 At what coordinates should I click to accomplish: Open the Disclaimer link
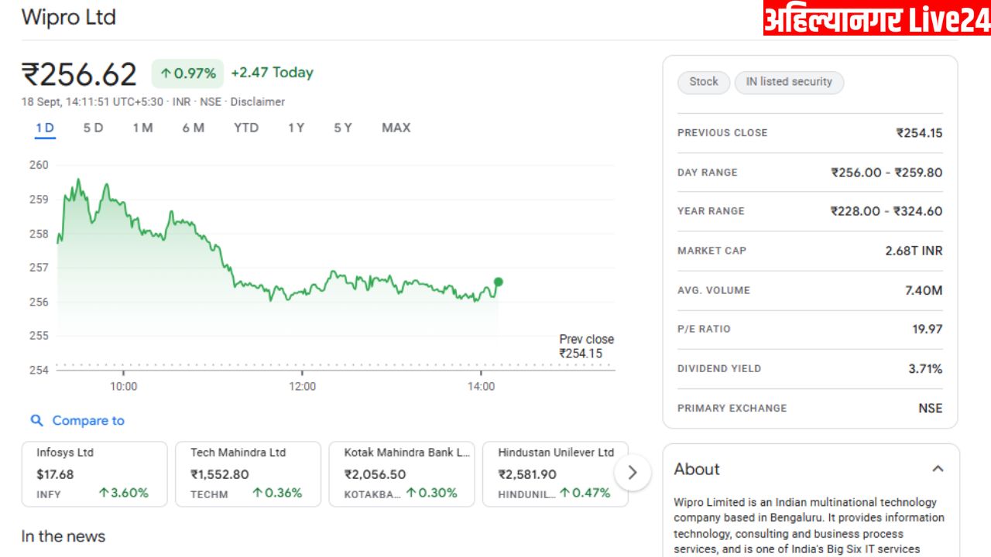257,102
